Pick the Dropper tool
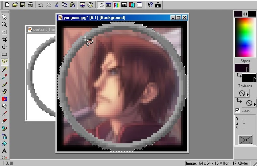This screenshot has width=257, height=166. tap(4, 76)
